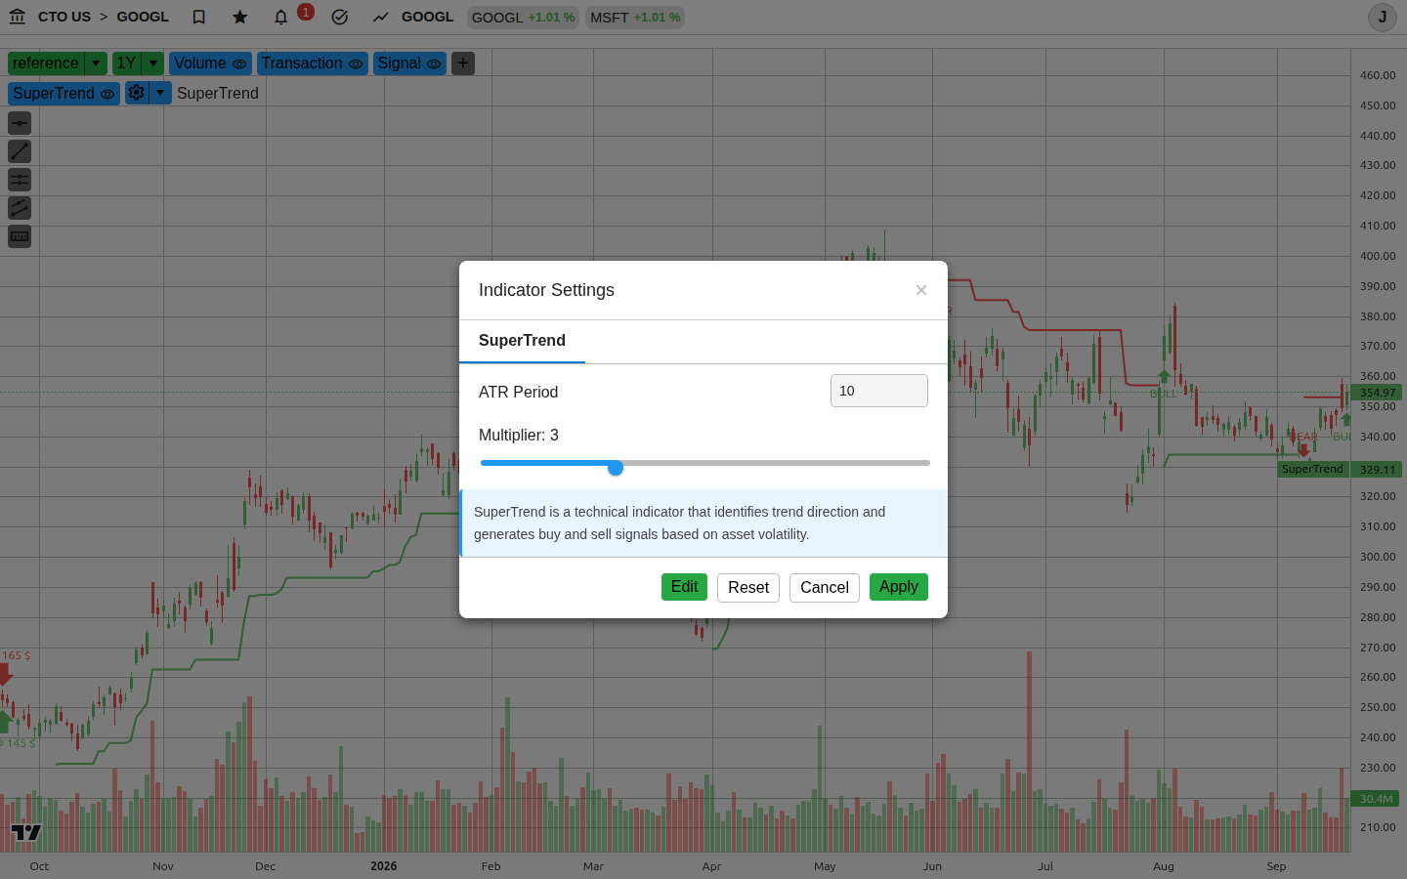Click the GOOGL breadcrumb item
1407x879 pixels.
(x=143, y=17)
